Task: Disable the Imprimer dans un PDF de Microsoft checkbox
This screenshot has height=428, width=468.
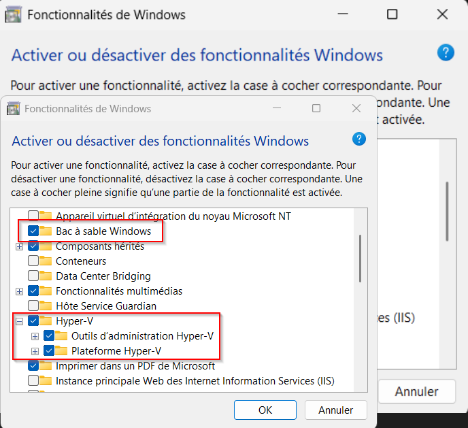Action: (x=33, y=365)
